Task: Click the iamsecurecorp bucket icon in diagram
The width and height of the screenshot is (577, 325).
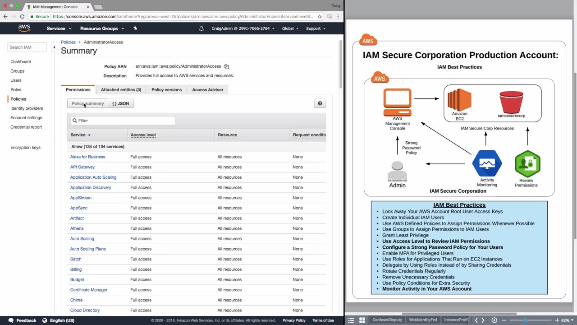Action: pyautogui.click(x=511, y=102)
